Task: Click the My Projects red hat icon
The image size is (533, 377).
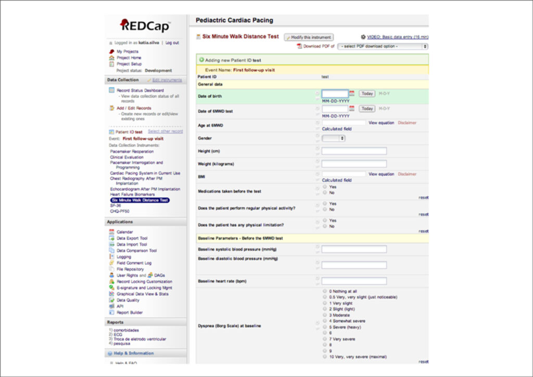Action: [111, 51]
